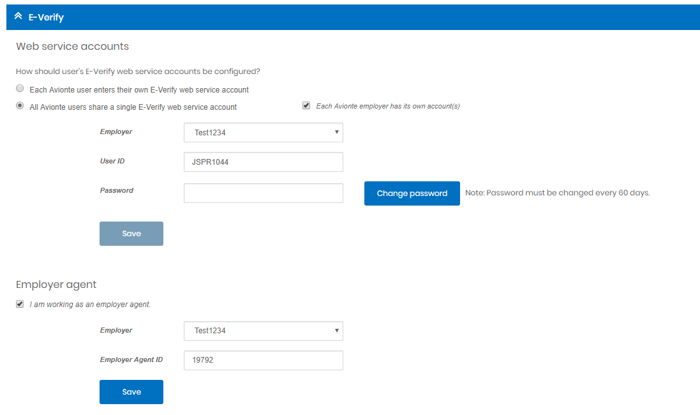Click the 'User ID' label
The image size is (700, 415).
pos(112,162)
